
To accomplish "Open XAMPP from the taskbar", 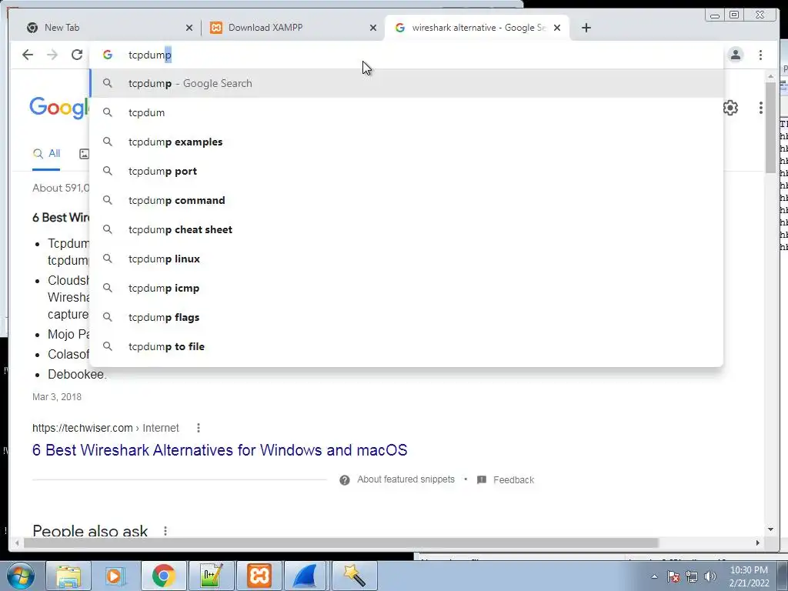I will pyautogui.click(x=259, y=576).
